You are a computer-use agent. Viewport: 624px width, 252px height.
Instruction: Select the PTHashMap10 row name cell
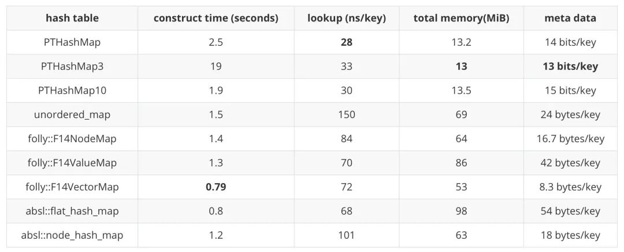pyautogui.click(x=72, y=91)
